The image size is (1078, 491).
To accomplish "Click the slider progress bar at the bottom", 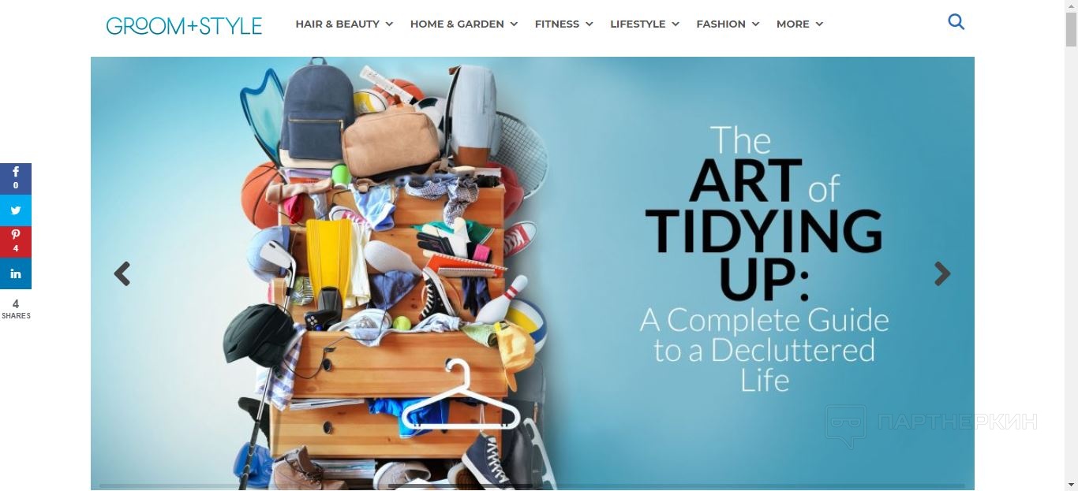I will [x=532, y=485].
